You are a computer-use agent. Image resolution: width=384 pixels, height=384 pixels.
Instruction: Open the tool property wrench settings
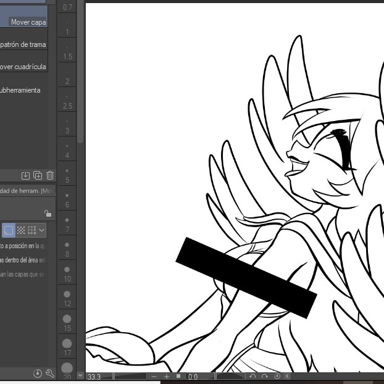coord(50,374)
